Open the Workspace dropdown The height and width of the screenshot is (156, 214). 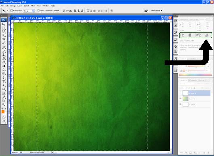(x=157, y=11)
